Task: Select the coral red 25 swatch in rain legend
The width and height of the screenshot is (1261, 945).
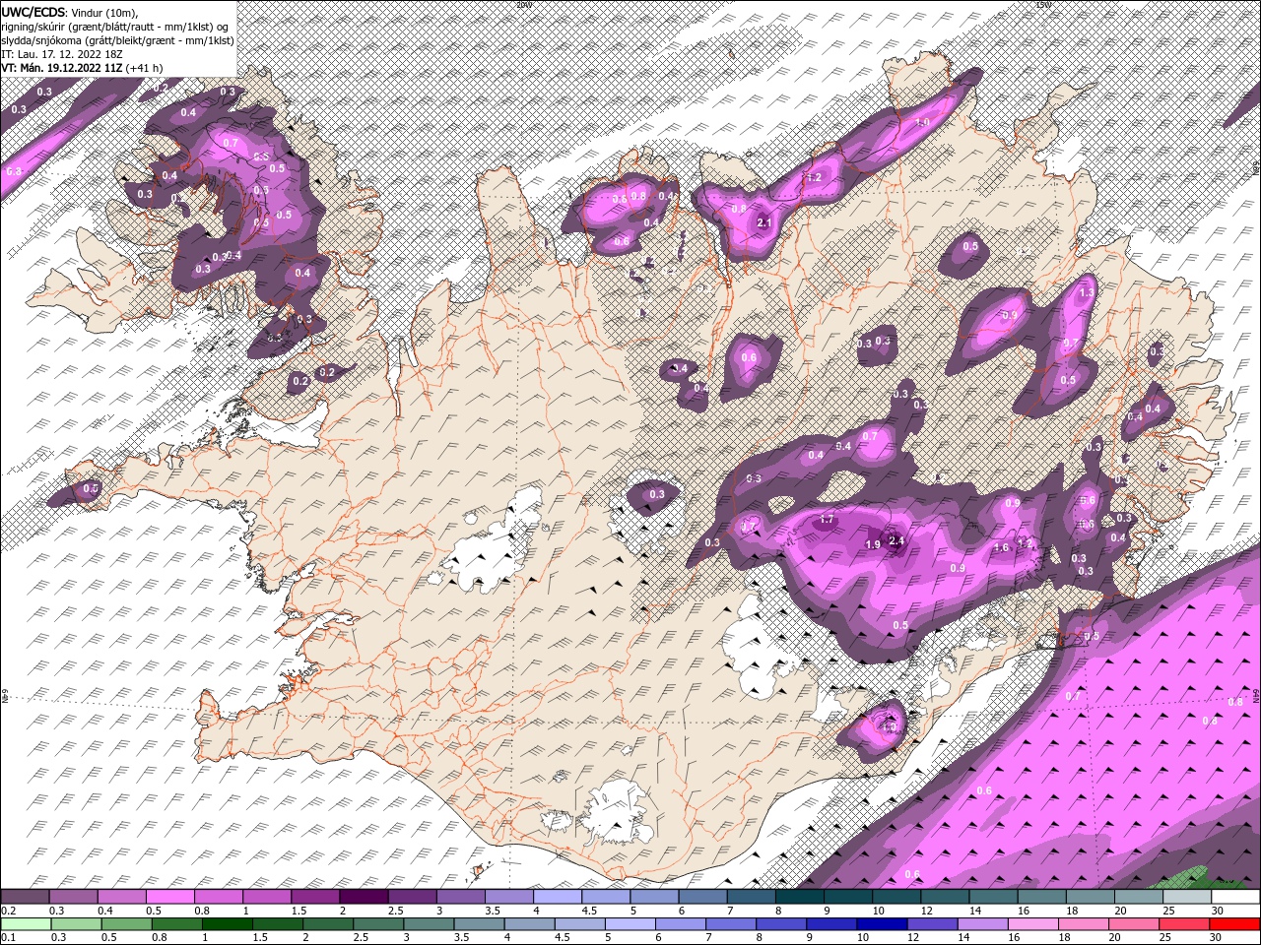Action: 1183,924
